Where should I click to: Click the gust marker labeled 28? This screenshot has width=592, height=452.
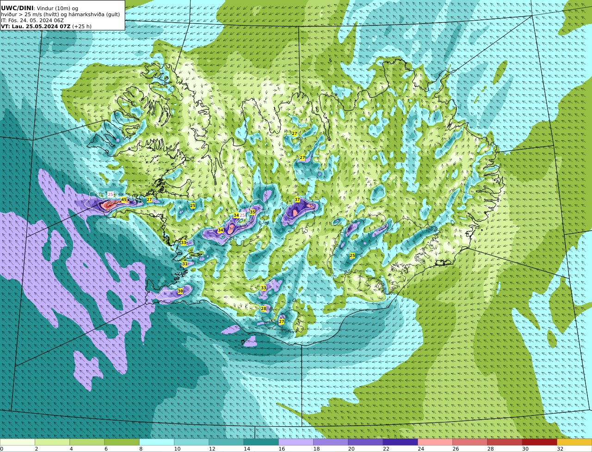[x=264, y=309]
